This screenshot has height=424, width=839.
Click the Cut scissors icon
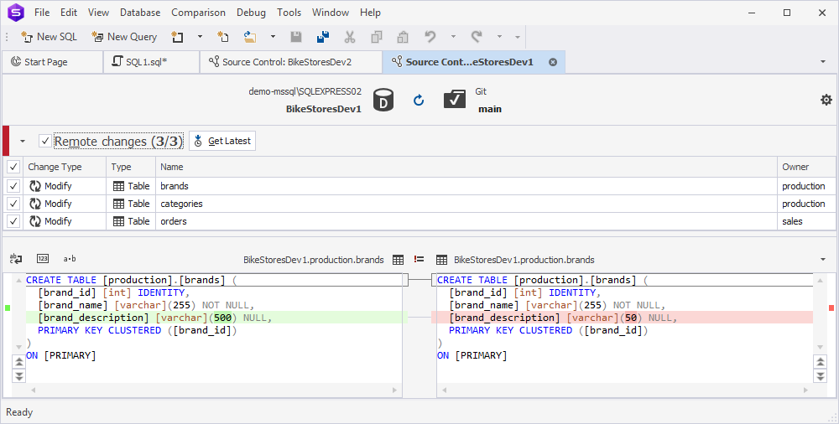[x=349, y=37]
